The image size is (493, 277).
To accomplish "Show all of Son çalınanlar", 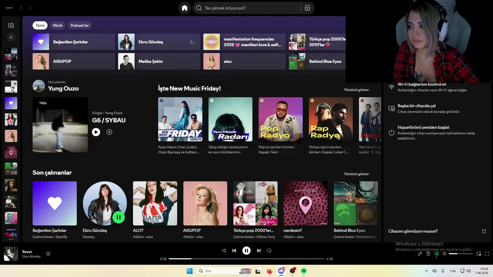I will [356, 174].
